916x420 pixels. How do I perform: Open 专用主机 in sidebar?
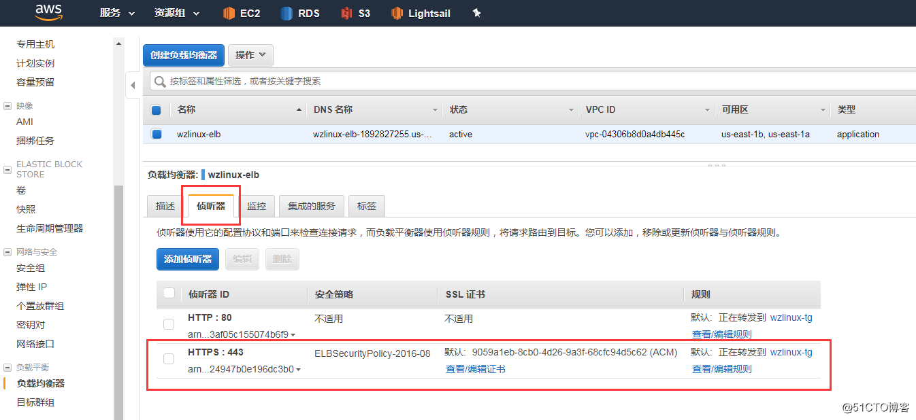pyautogui.click(x=35, y=44)
